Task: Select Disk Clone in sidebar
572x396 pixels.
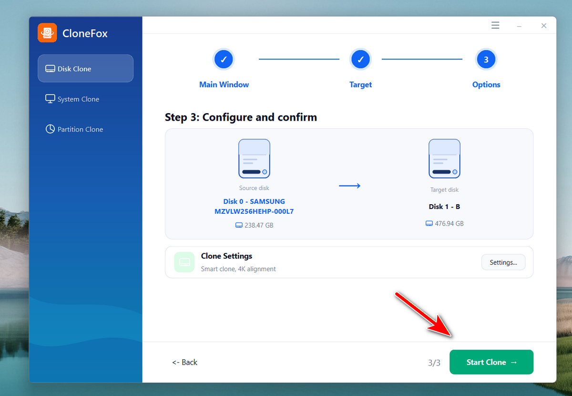Action: (x=86, y=68)
